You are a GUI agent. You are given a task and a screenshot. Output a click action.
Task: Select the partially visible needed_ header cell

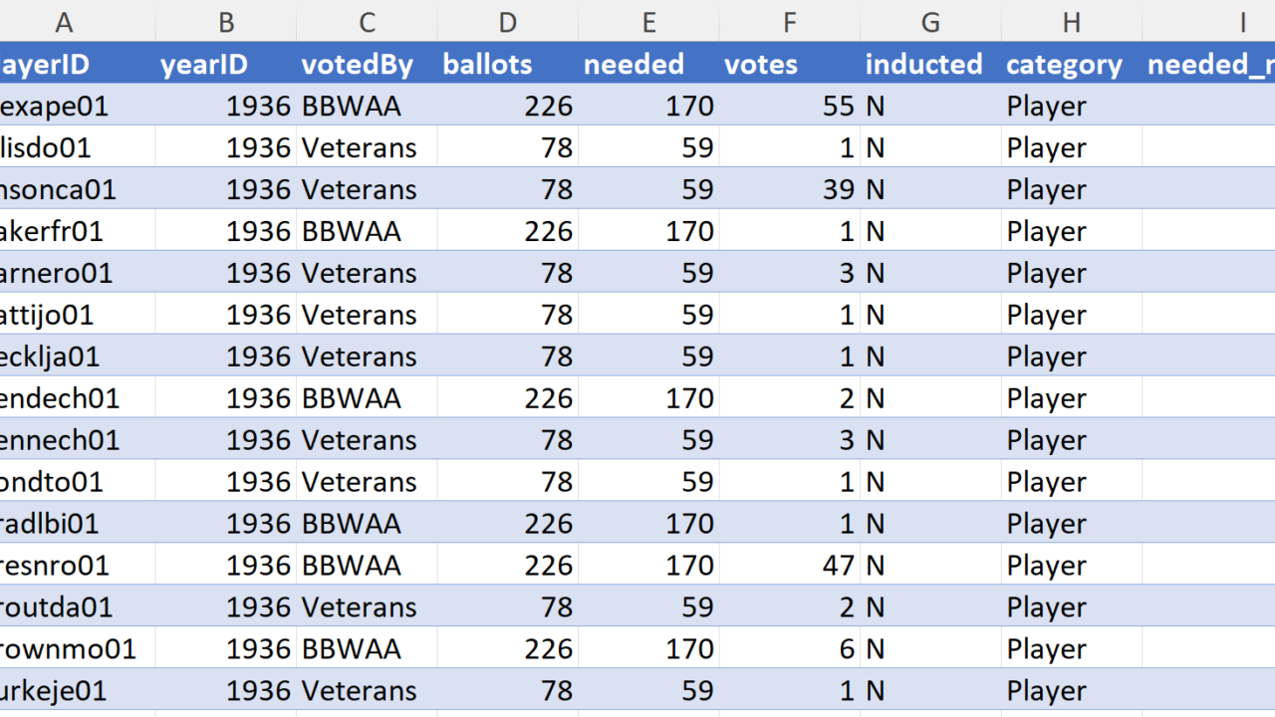[x=1209, y=65]
